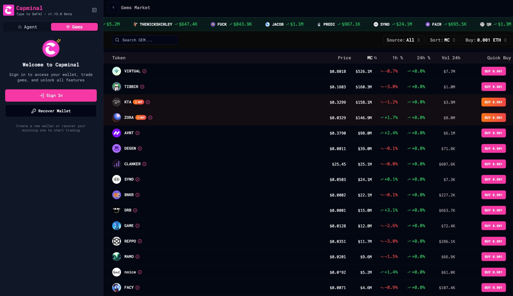Click the CLANKER bar chart icon
Image resolution: width=513 pixels, height=296 pixels.
(117, 164)
